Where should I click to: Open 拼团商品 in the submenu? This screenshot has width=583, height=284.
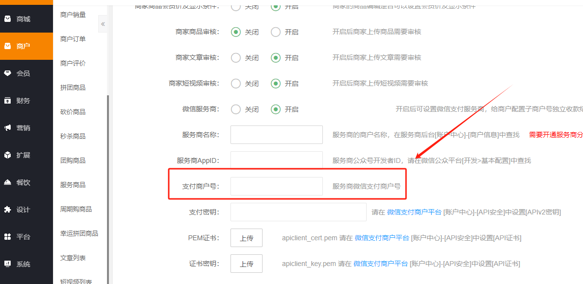(x=73, y=88)
